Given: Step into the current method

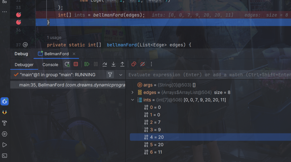Looking at the screenshot, I should [x=113, y=64].
